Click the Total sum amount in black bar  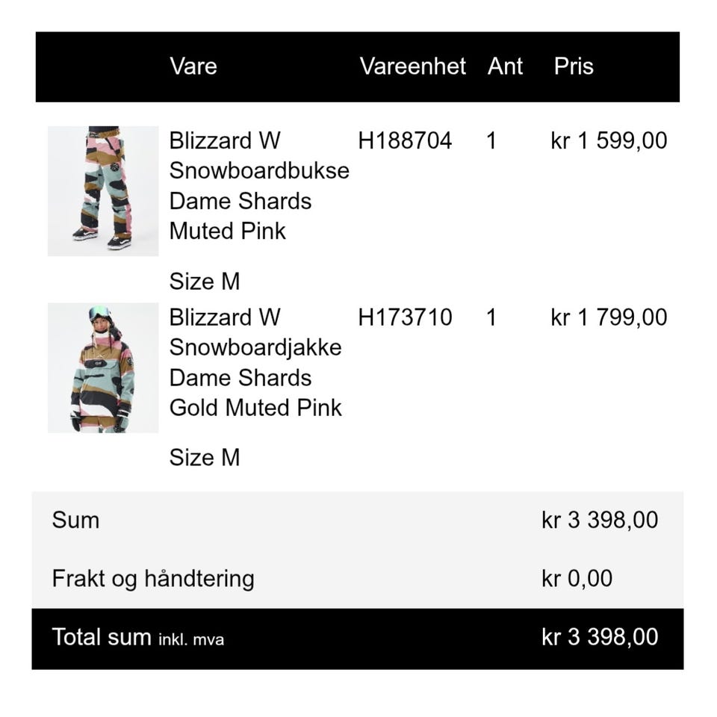(x=600, y=637)
